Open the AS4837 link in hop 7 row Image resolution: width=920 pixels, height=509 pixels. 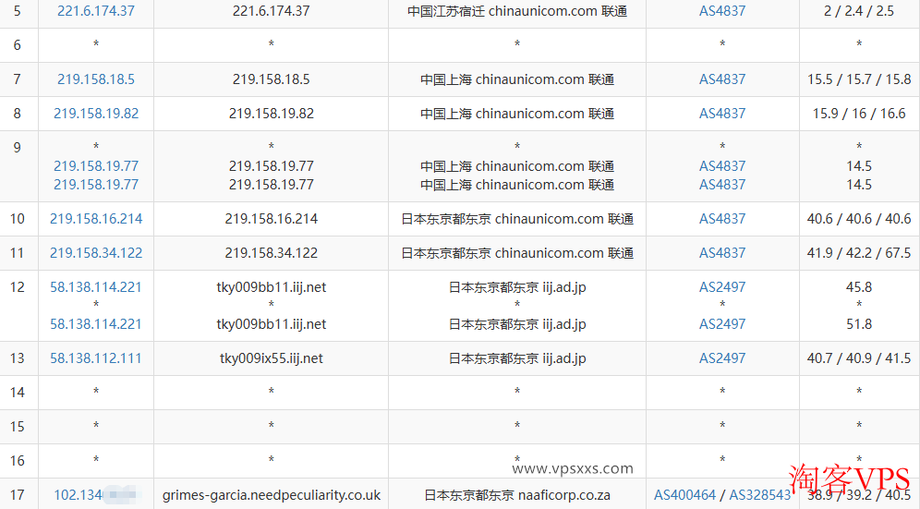coord(722,79)
